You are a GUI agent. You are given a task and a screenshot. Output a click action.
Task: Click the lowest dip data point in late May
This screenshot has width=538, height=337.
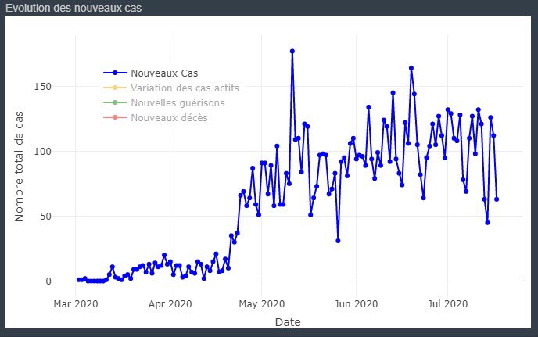[x=338, y=241]
